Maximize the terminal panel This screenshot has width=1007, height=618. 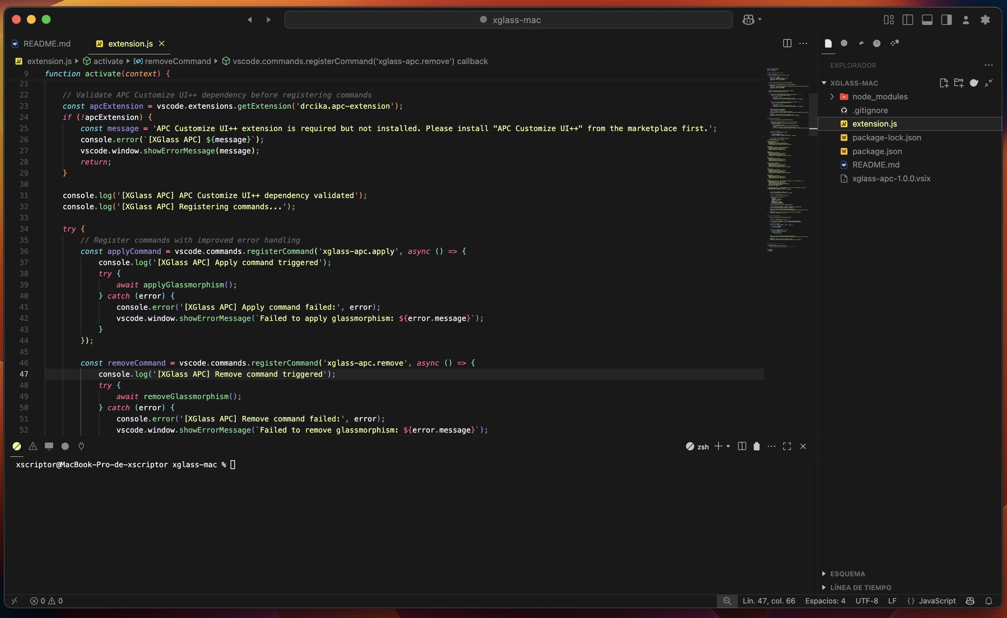786,446
